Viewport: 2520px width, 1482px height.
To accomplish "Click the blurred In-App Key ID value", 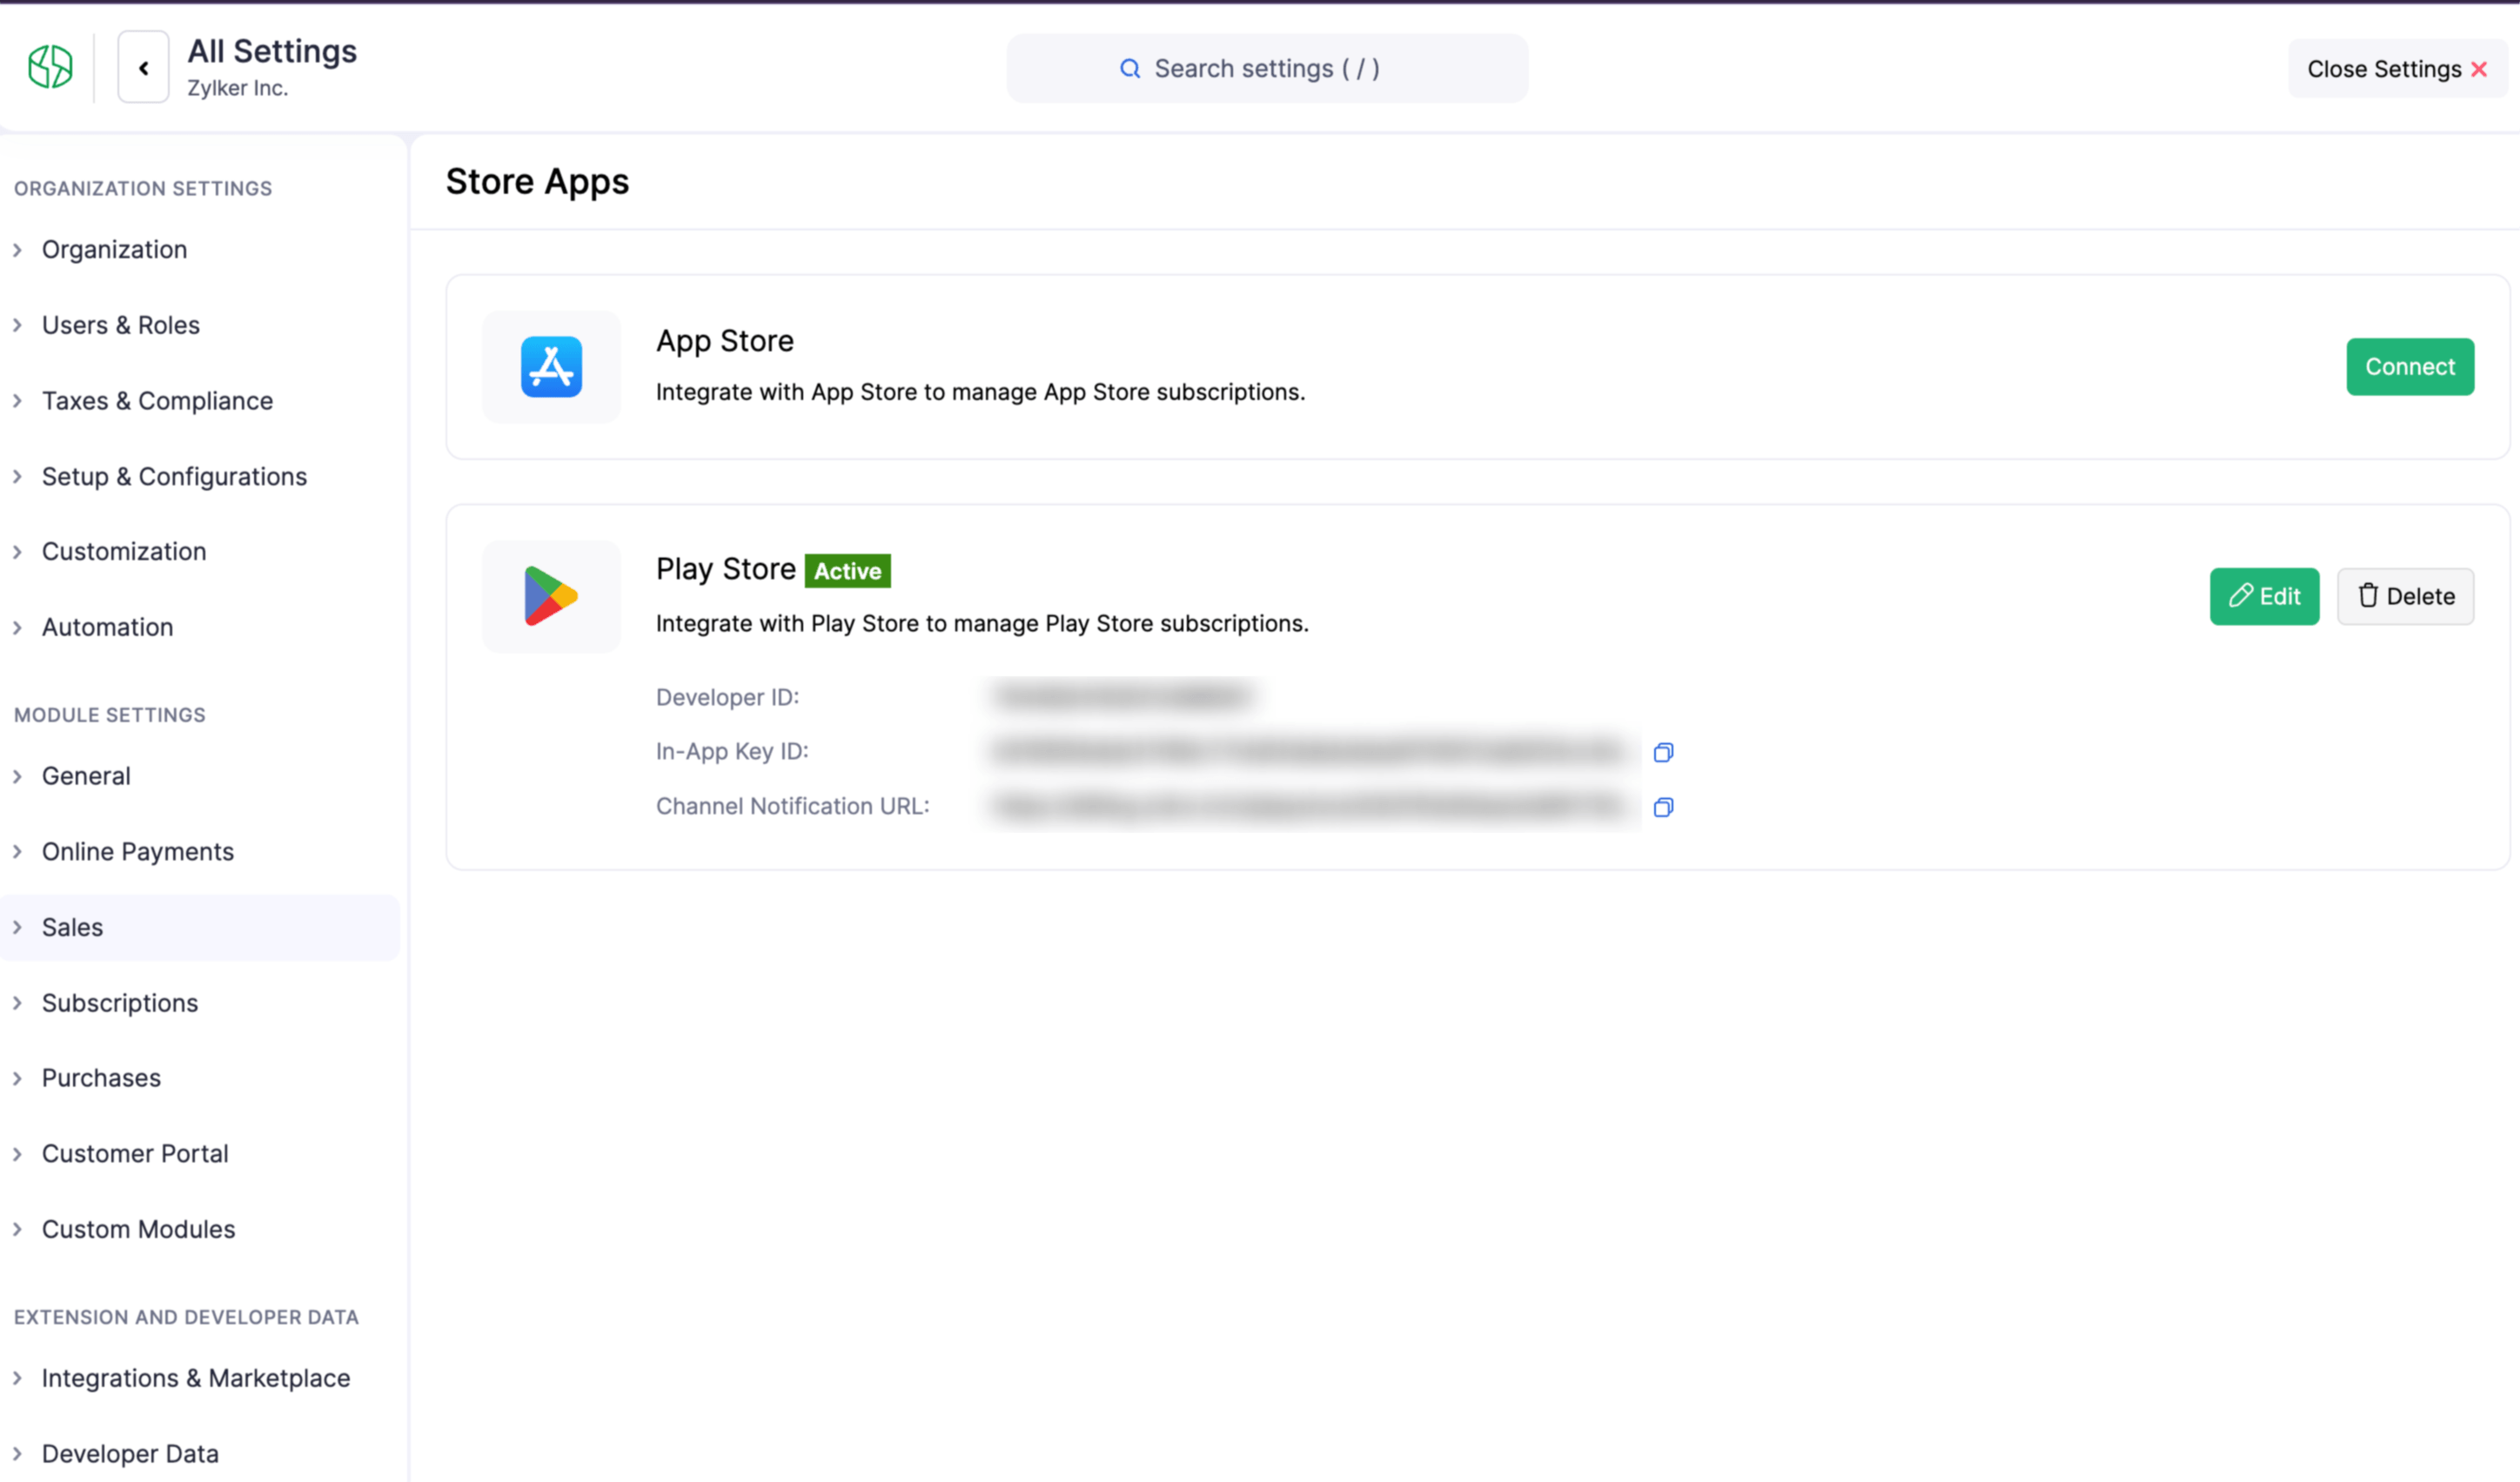I will tap(1310, 751).
